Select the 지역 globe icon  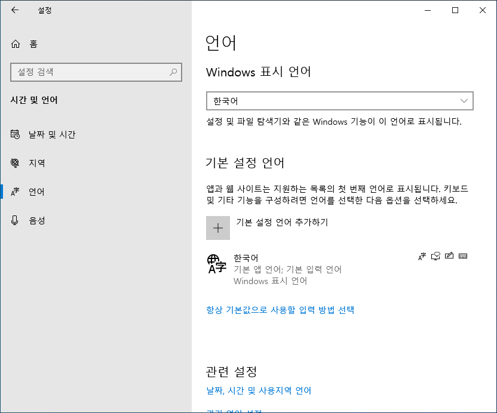[x=15, y=163]
